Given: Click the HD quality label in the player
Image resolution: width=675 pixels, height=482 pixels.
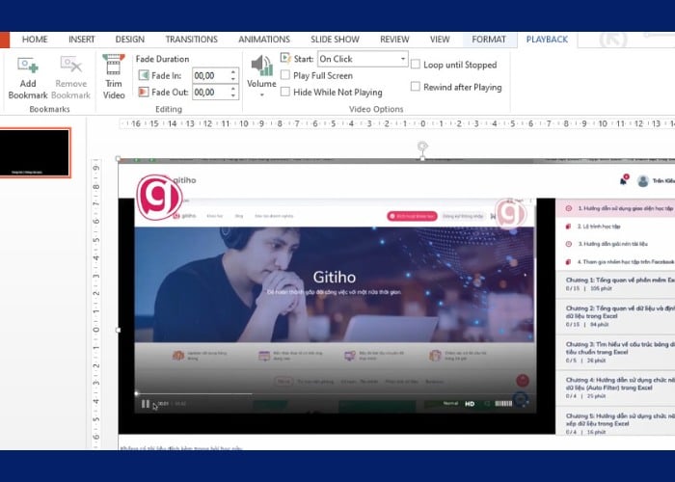Looking at the screenshot, I should click(x=470, y=404).
